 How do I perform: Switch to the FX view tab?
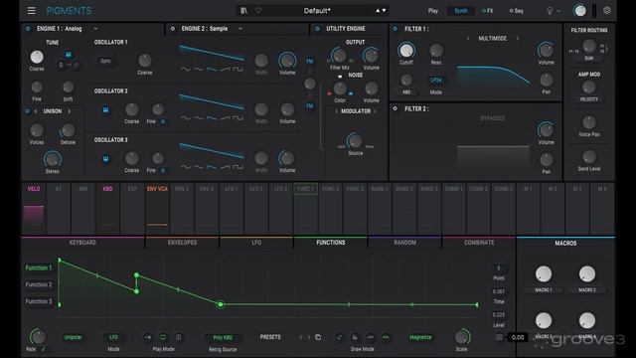[x=488, y=11]
